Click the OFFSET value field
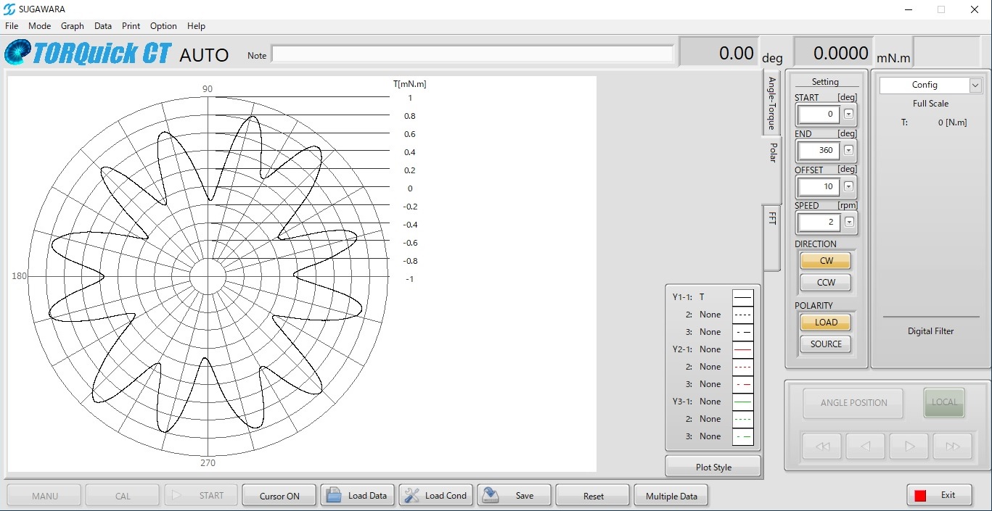The image size is (992, 511). pos(819,186)
